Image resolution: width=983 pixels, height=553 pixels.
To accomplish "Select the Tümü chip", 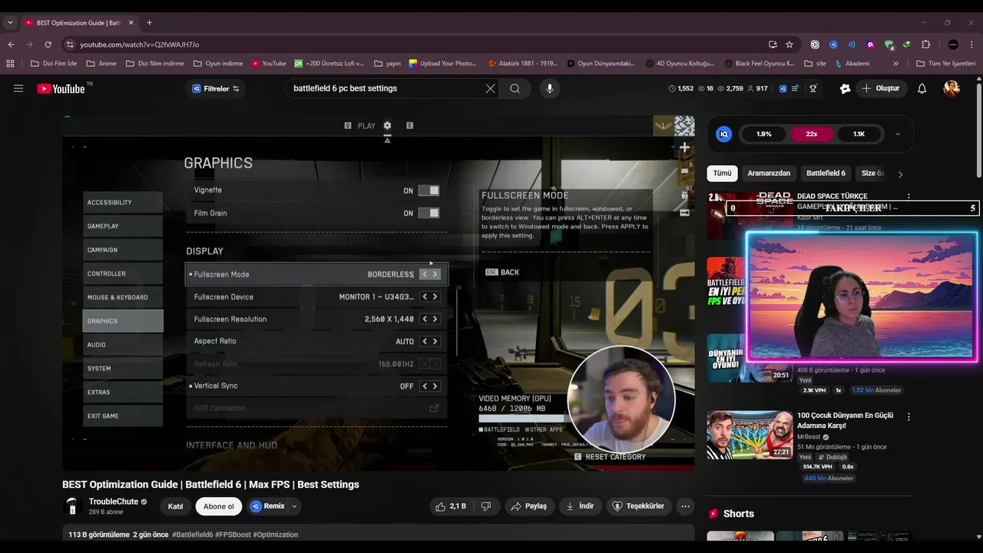I will 722,174.
